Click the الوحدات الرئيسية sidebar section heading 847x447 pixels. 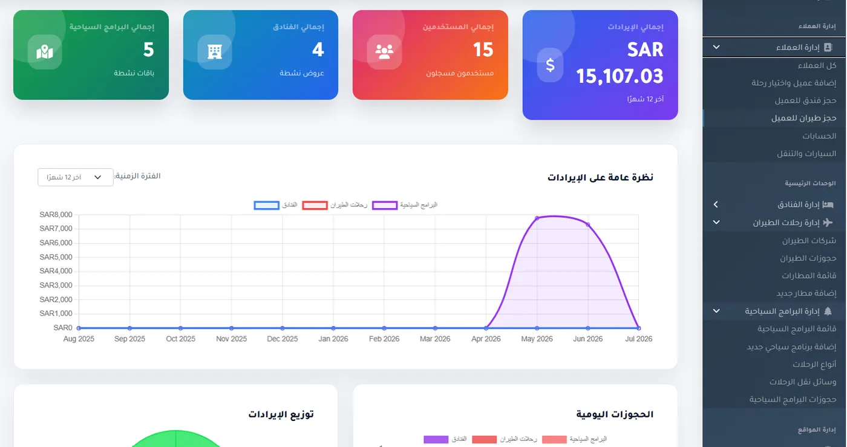(810, 183)
